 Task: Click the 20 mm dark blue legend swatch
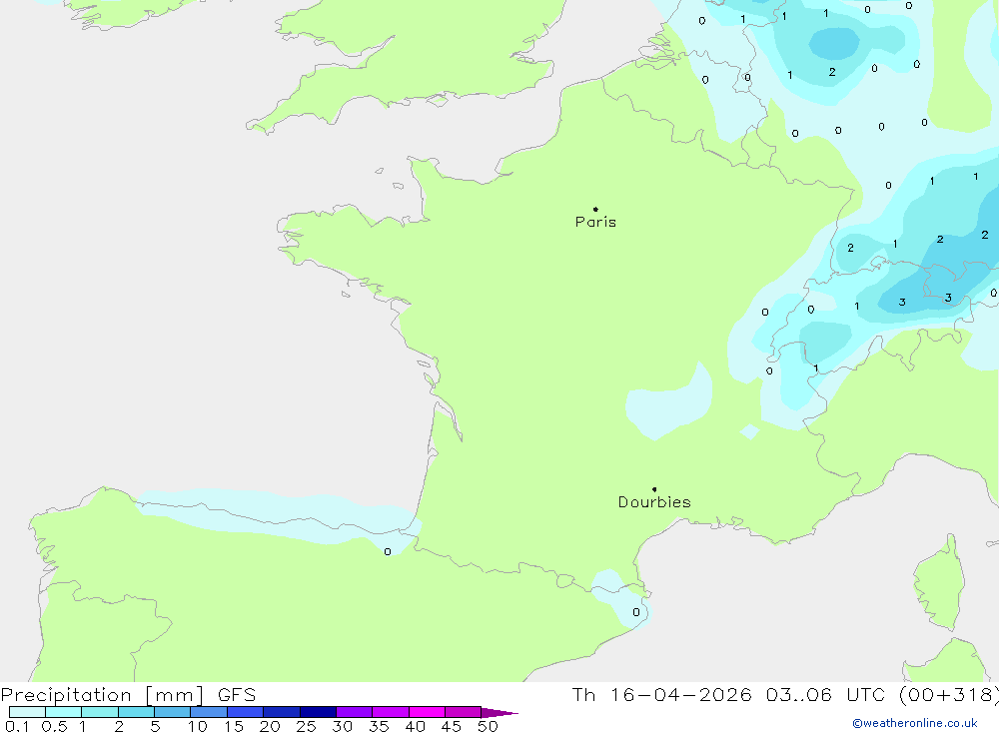[281, 712]
